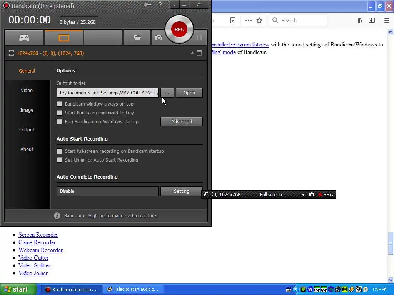Viewport: 394px width, 295px height.
Task: Open page actions three-dots menu in browser
Action: click(x=248, y=21)
